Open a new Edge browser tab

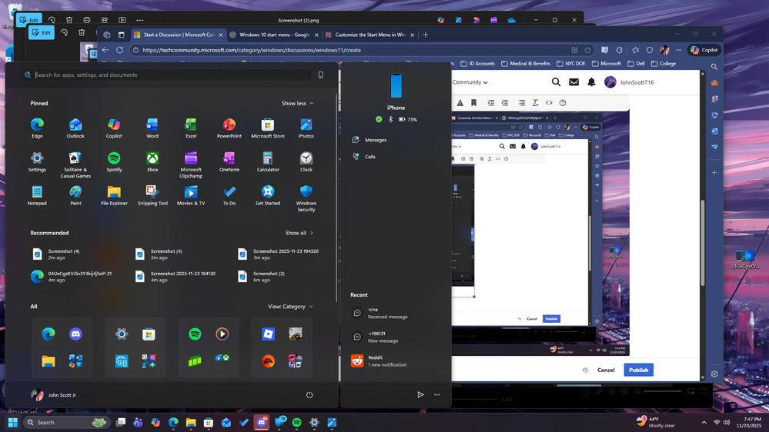(x=426, y=35)
